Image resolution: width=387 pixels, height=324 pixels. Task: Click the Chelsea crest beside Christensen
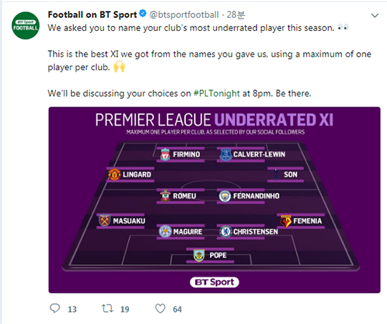pyautogui.click(x=225, y=232)
